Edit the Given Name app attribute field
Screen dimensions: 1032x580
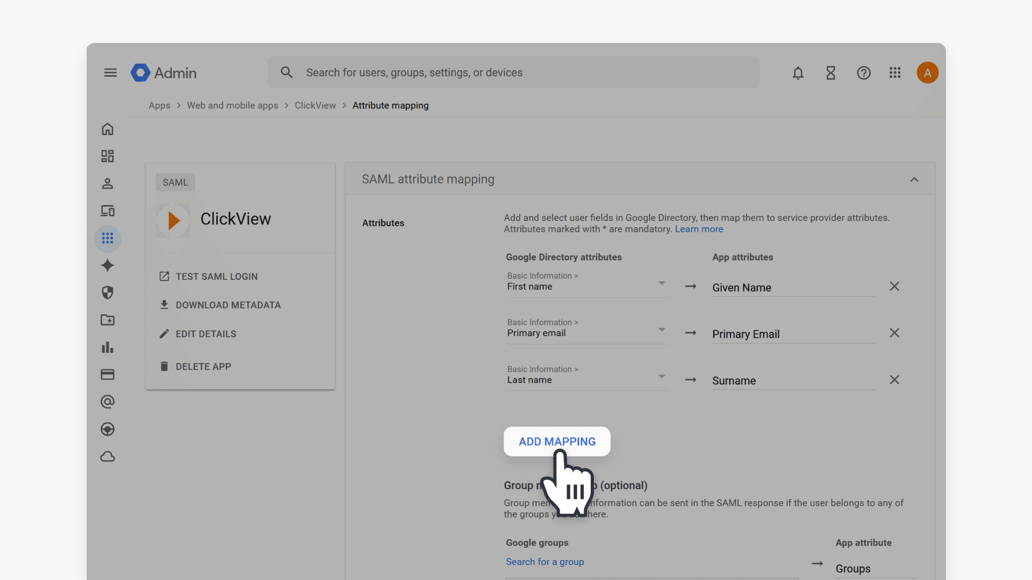[x=793, y=288]
